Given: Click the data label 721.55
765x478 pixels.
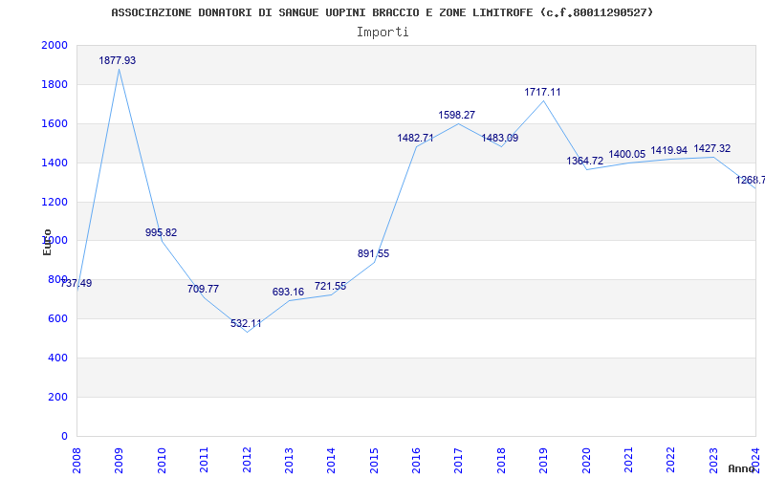Looking at the screenshot, I should [x=330, y=286].
